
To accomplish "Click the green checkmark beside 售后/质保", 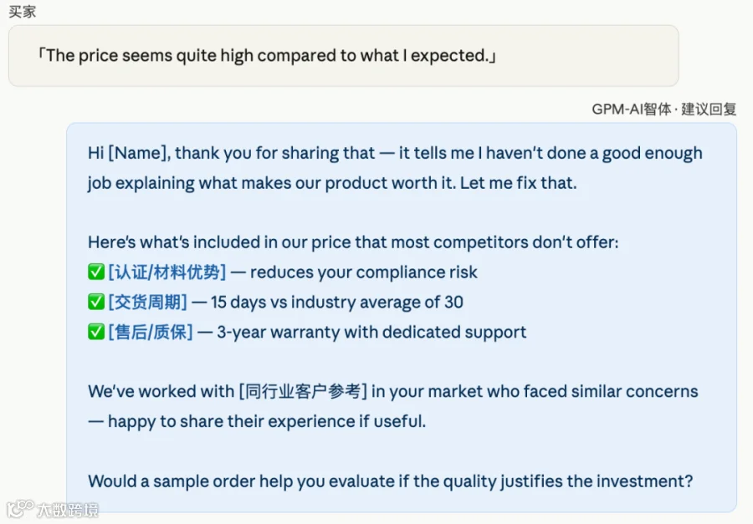I will 96,332.
